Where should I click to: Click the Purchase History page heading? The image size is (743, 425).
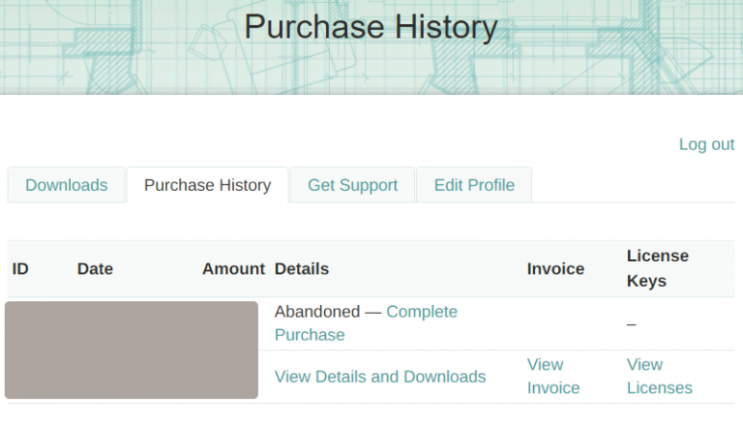point(371,27)
